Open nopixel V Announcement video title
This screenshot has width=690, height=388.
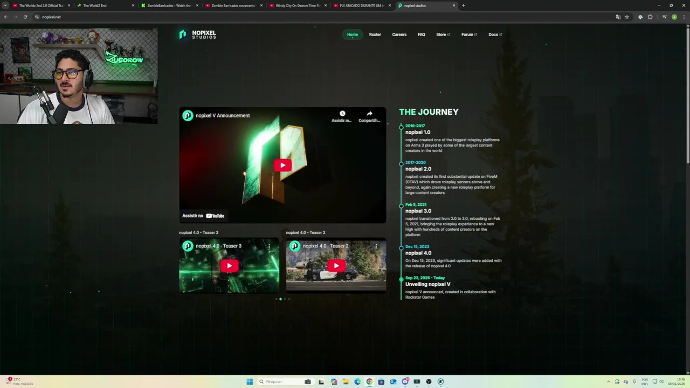[x=223, y=115]
